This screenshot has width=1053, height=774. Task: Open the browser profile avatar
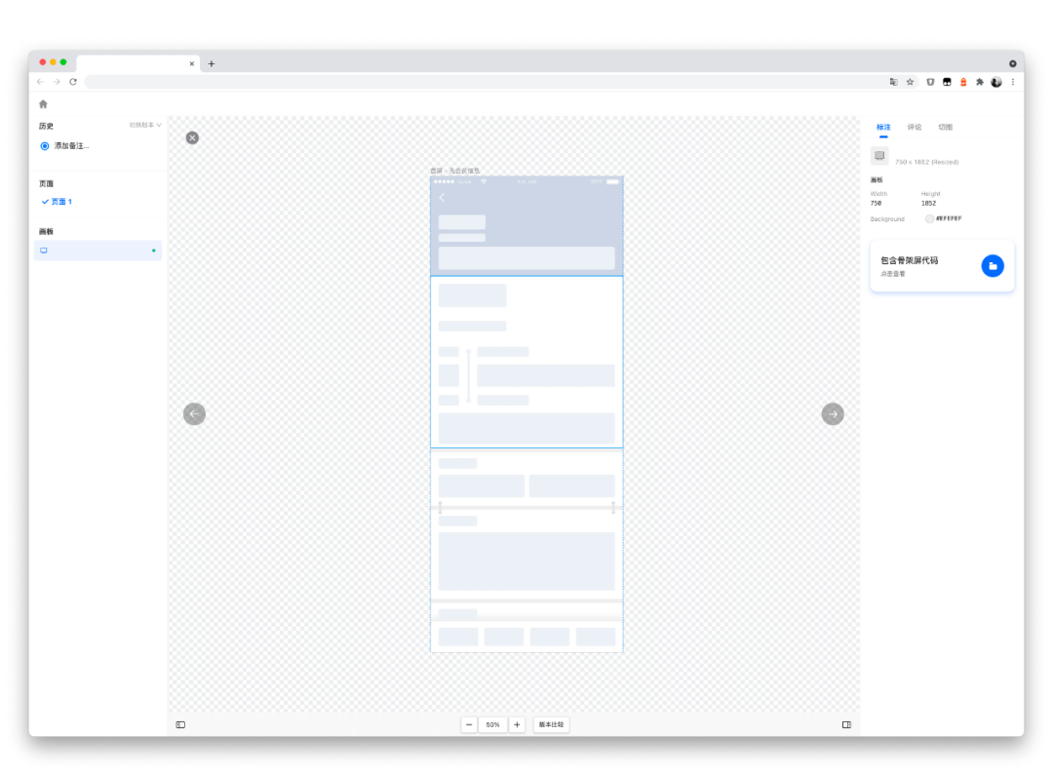click(996, 82)
